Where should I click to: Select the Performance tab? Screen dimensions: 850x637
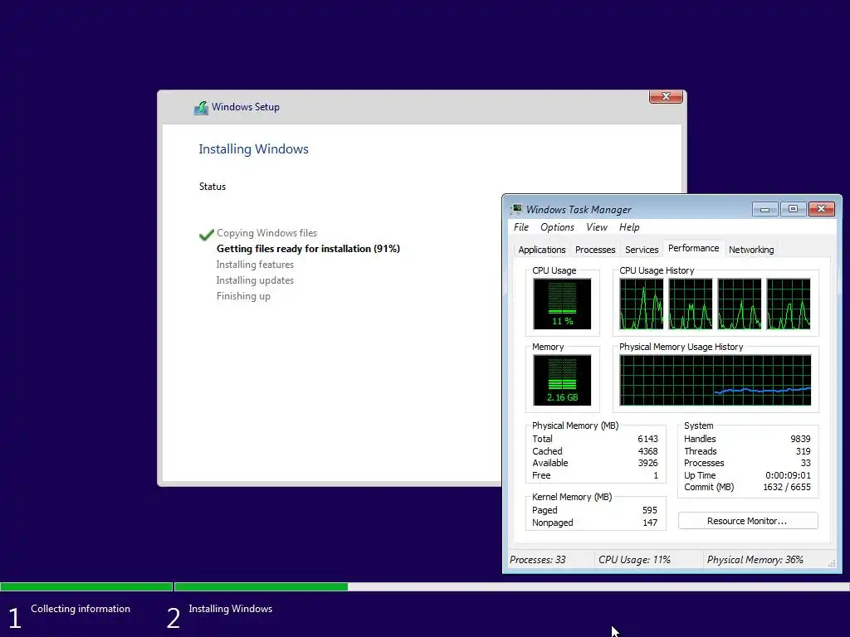[693, 248]
